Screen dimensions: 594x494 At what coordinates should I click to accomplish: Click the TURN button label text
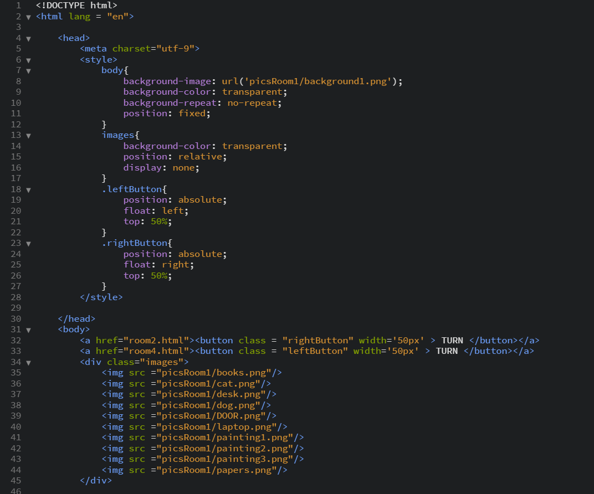(x=452, y=340)
